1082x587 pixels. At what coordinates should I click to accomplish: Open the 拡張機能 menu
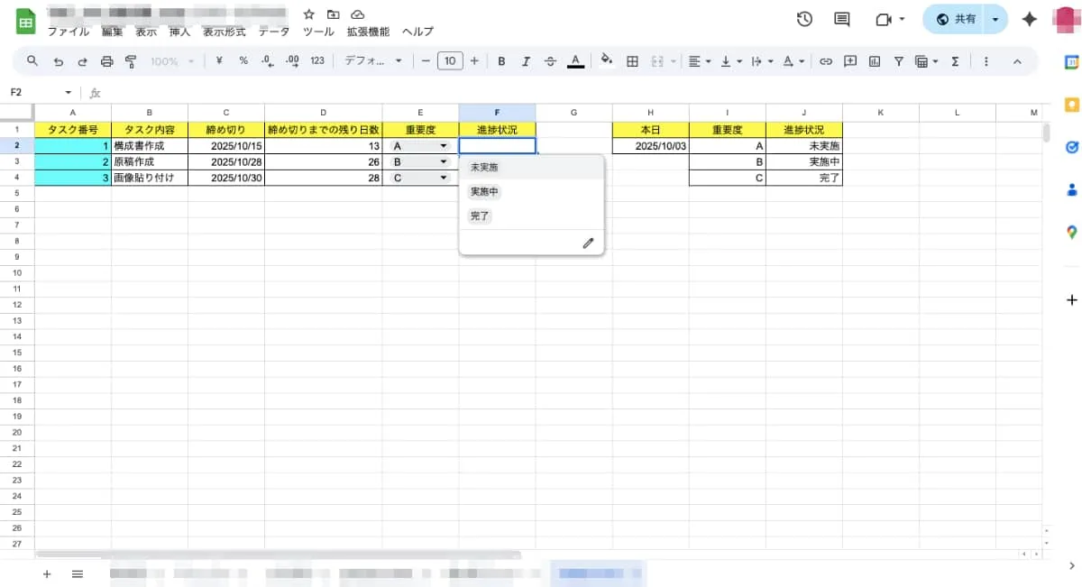pyautogui.click(x=368, y=32)
